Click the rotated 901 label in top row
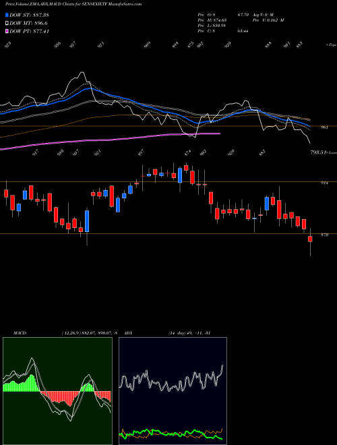337x445 pixels. [x=287, y=44]
